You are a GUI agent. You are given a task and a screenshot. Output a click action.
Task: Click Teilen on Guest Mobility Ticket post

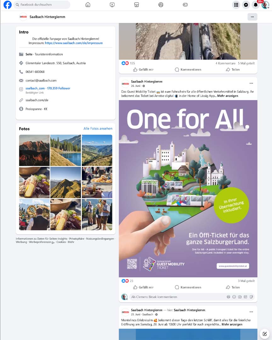[233, 287]
